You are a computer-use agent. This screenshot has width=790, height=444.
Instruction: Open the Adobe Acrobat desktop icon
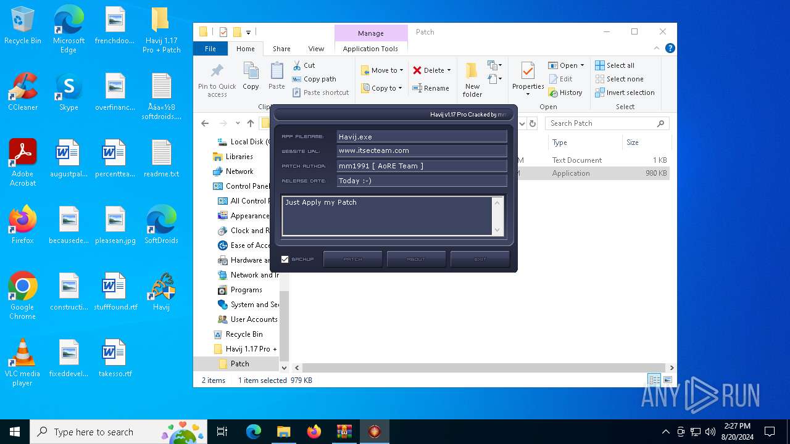point(23,162)
